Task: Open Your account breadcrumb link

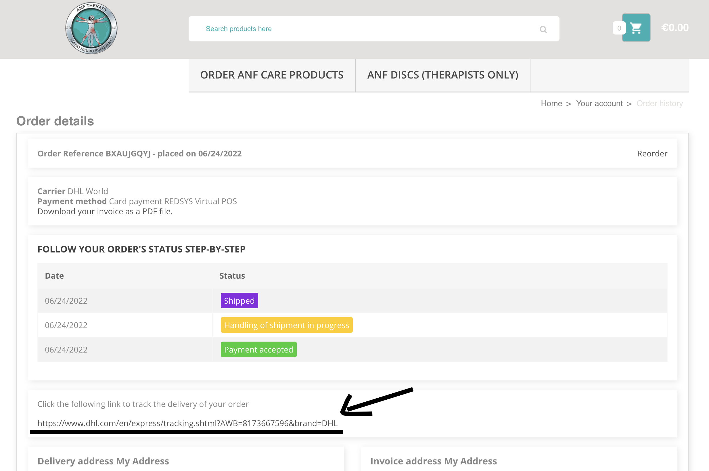Action: tap(599, 103)
